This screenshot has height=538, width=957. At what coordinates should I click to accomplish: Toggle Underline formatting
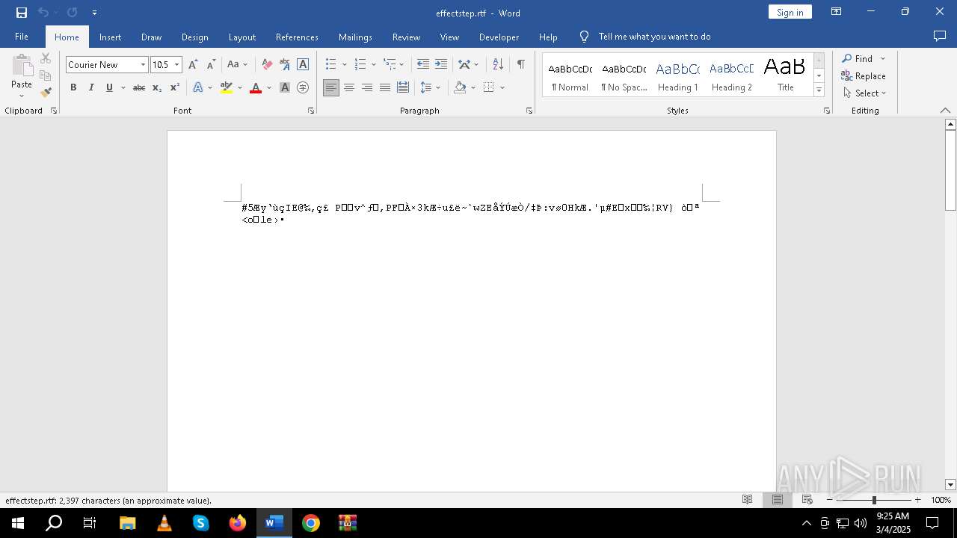(109, 87)
